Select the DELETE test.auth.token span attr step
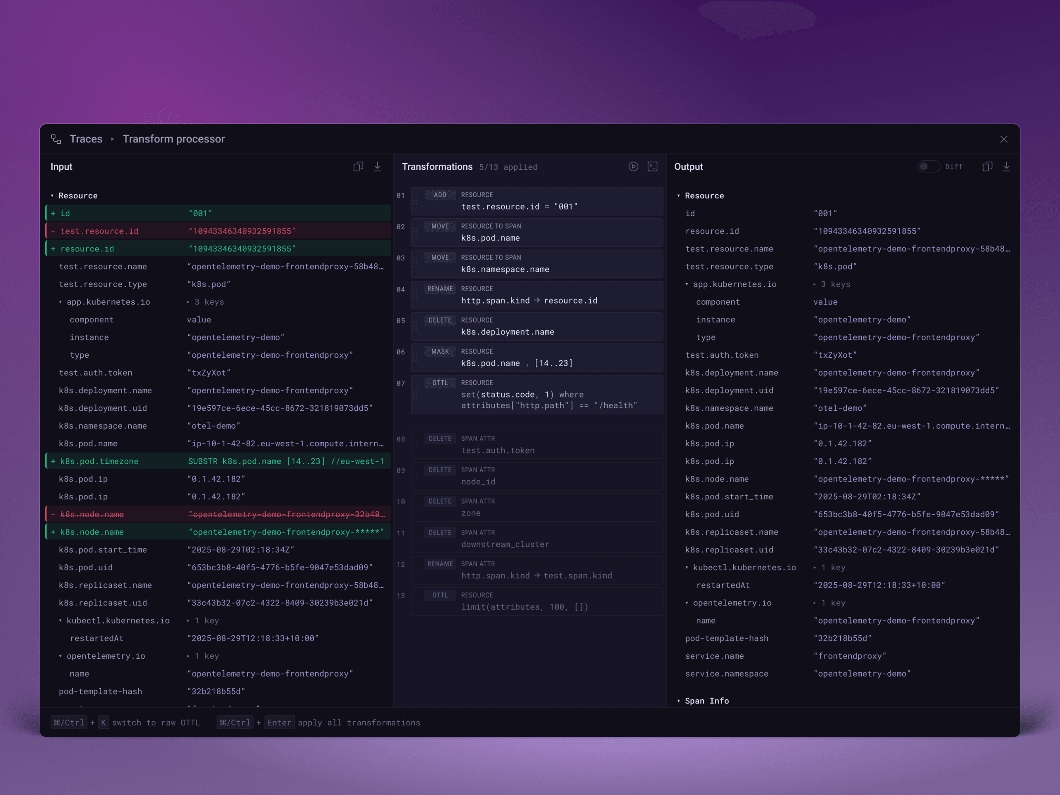This screenshot has height=795, width=1060. tap(537, 445)
